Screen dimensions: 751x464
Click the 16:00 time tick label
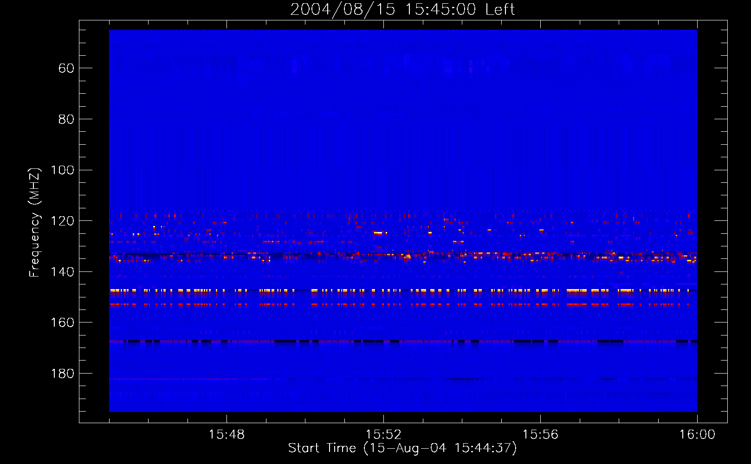pyautogui.click(x=697, y=435)
